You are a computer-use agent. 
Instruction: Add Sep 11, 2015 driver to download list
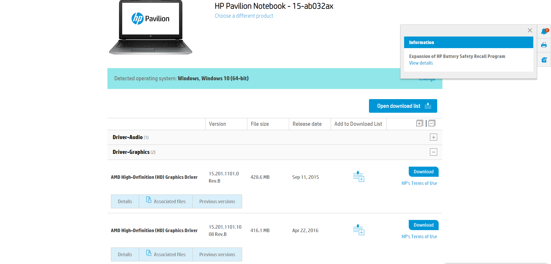tap(359, 176)
